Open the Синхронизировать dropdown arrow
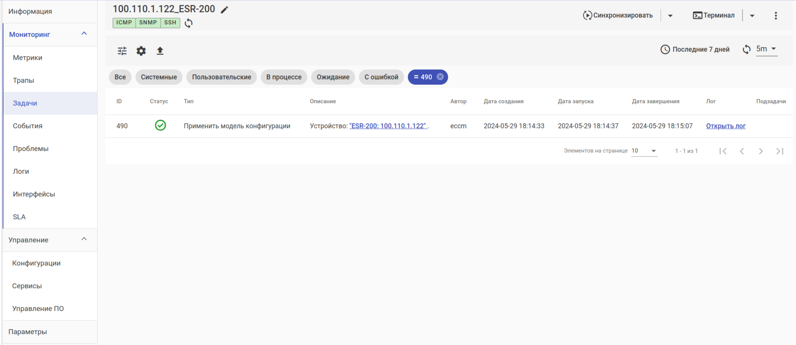Image resolution: width=796 pixels, height=345 pixels. (x=670, y=16)
